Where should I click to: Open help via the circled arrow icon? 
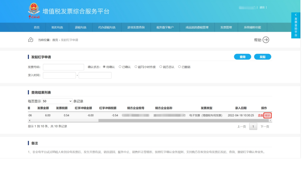[266, 40]
